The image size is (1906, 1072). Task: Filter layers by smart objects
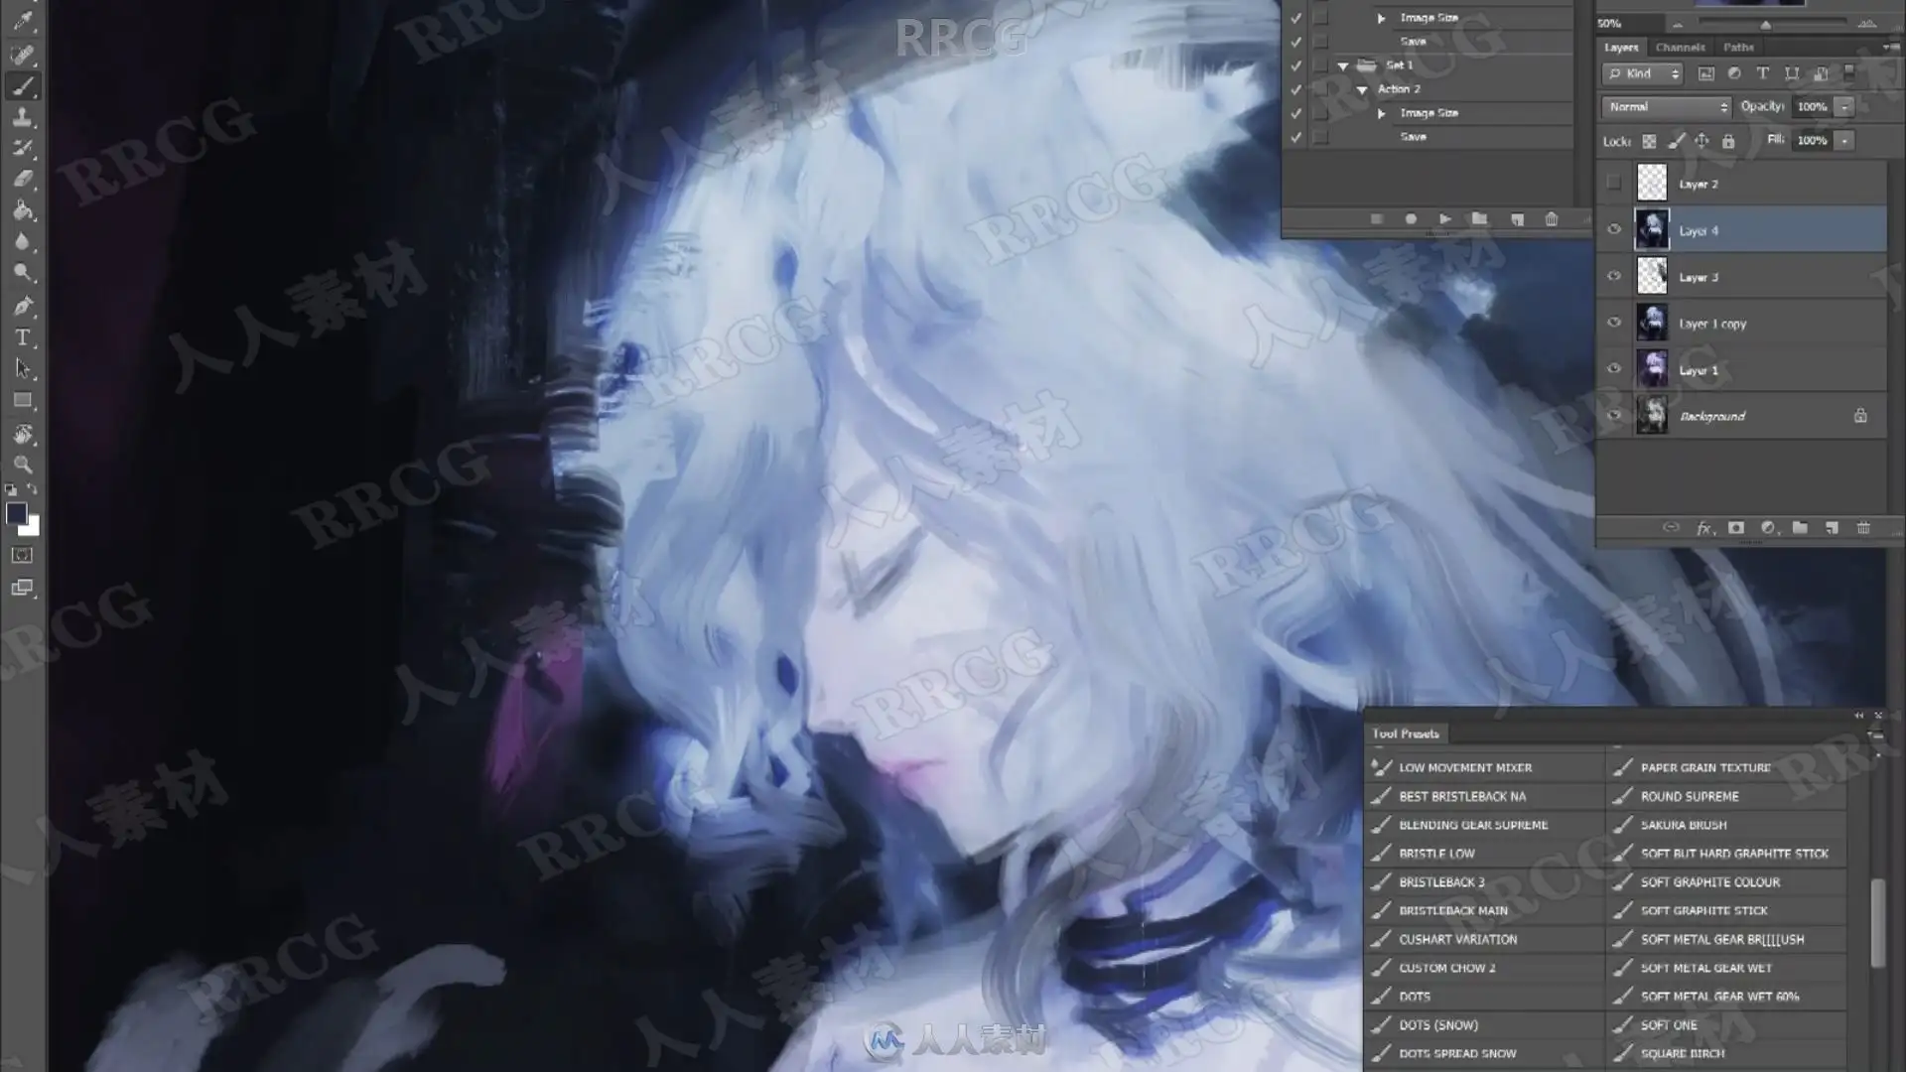click(1821, 73)
